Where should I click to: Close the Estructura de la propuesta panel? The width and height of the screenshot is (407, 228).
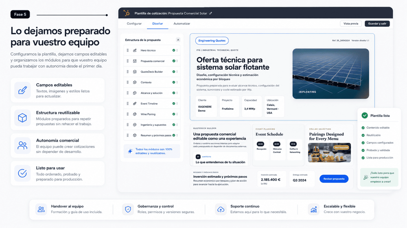click(x=178, y=40)
